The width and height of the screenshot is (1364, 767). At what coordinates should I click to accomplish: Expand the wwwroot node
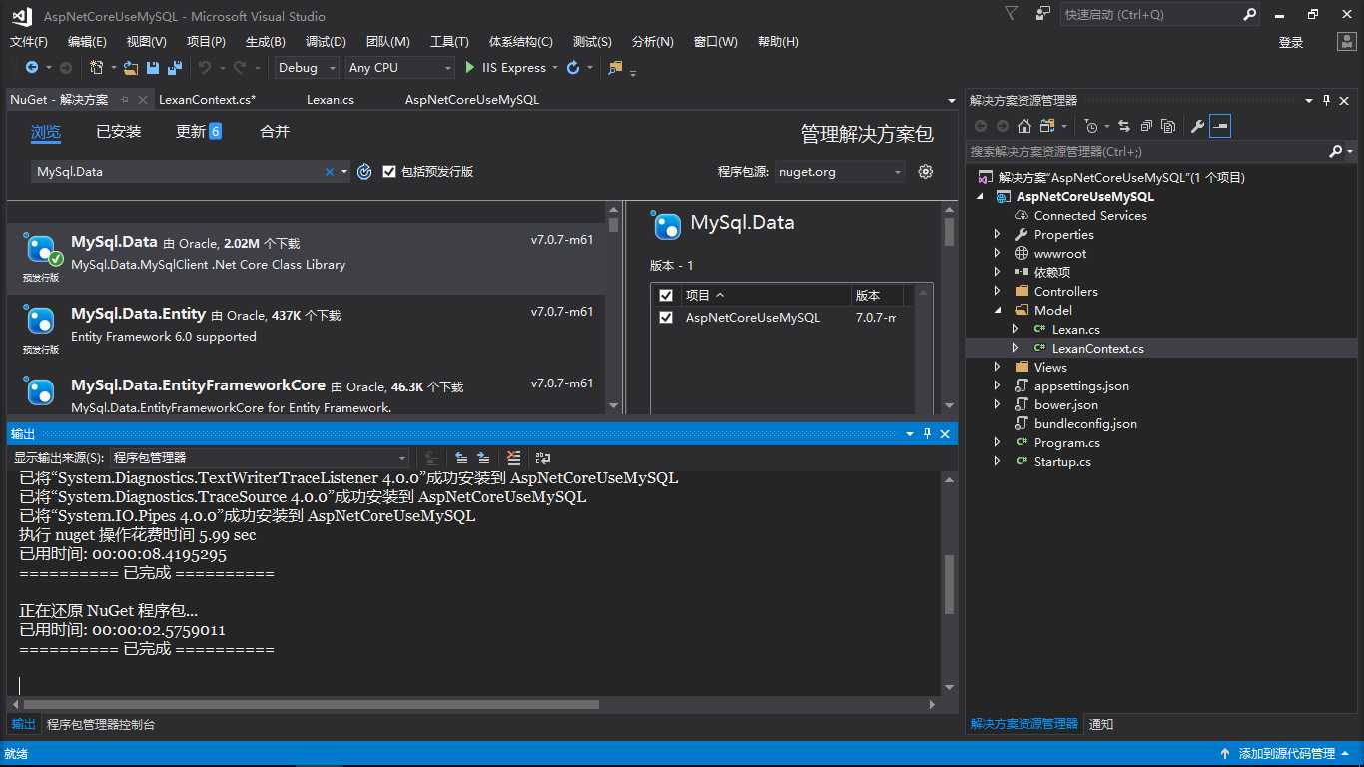[997, 254]
